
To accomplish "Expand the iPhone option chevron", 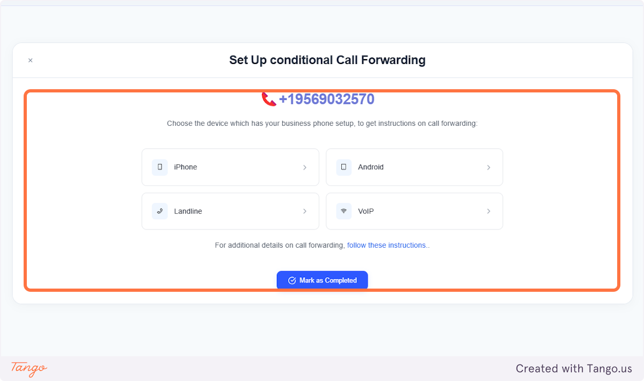I will tap(305, 167).
